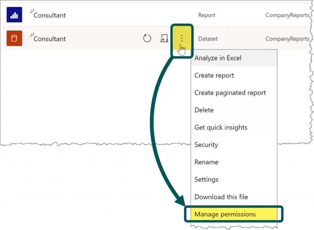Select Create paginated report entry
Image resolution: width=314 pixels, height=230 pixels.
pyautogui.click(x=230, y=93)
